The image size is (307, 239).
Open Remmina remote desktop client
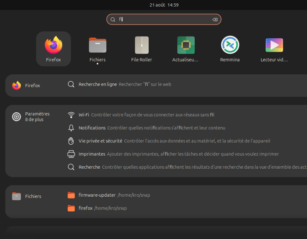coord(230,49)
